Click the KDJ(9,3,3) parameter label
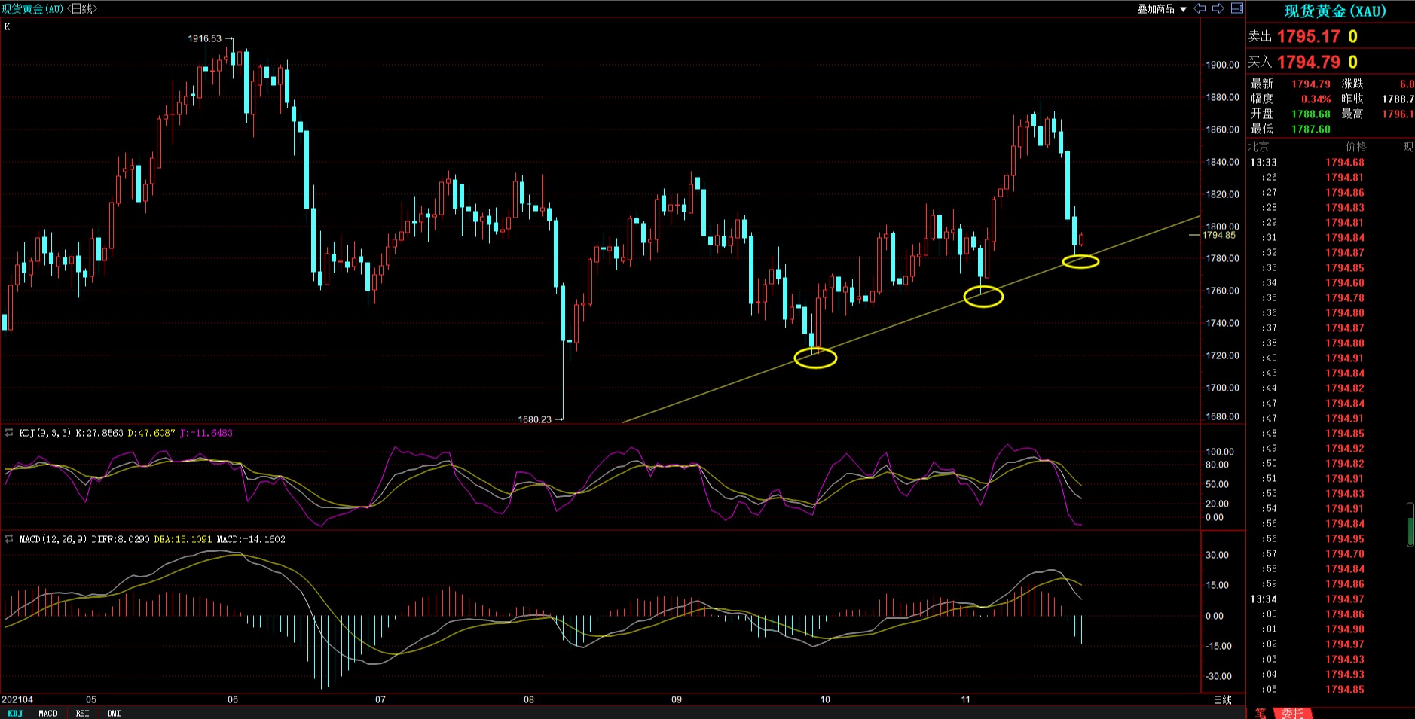This screenshot has width=1415, height=719. point(44,433)
